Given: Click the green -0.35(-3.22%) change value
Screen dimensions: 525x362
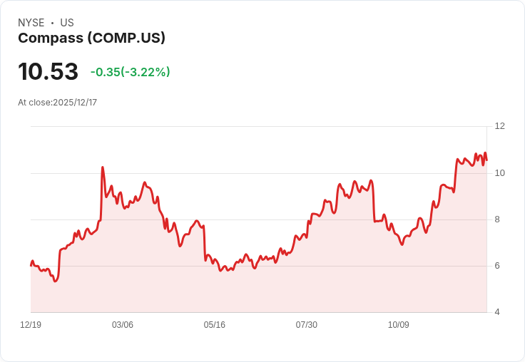Looking at the screenshot, I should pos(130,72).
